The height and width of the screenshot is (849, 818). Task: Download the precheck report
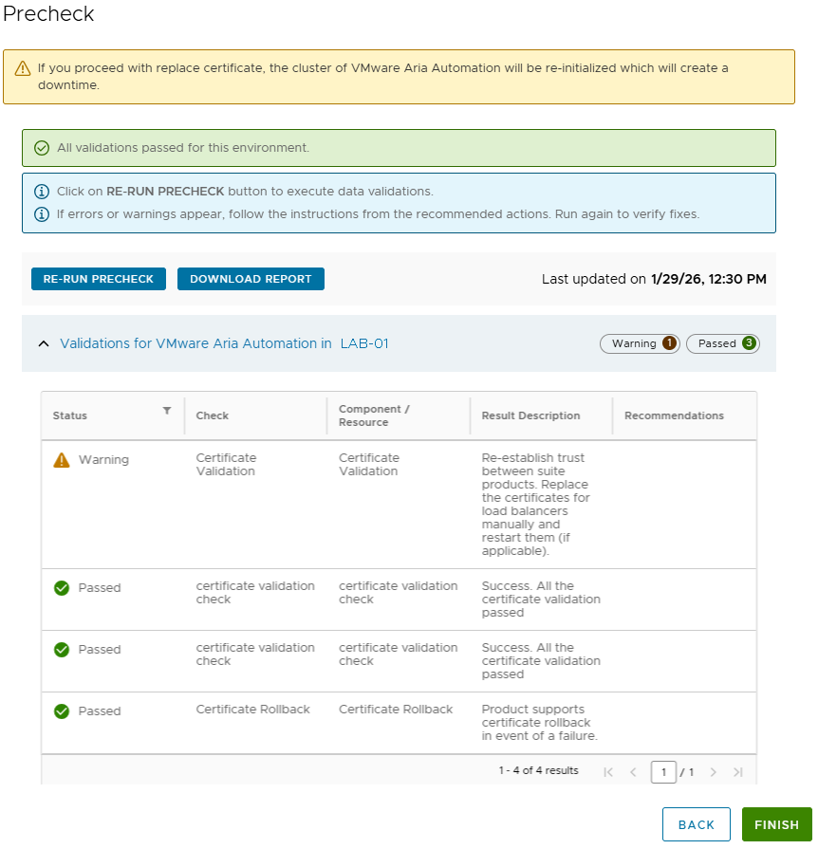[x=251, y=279]
